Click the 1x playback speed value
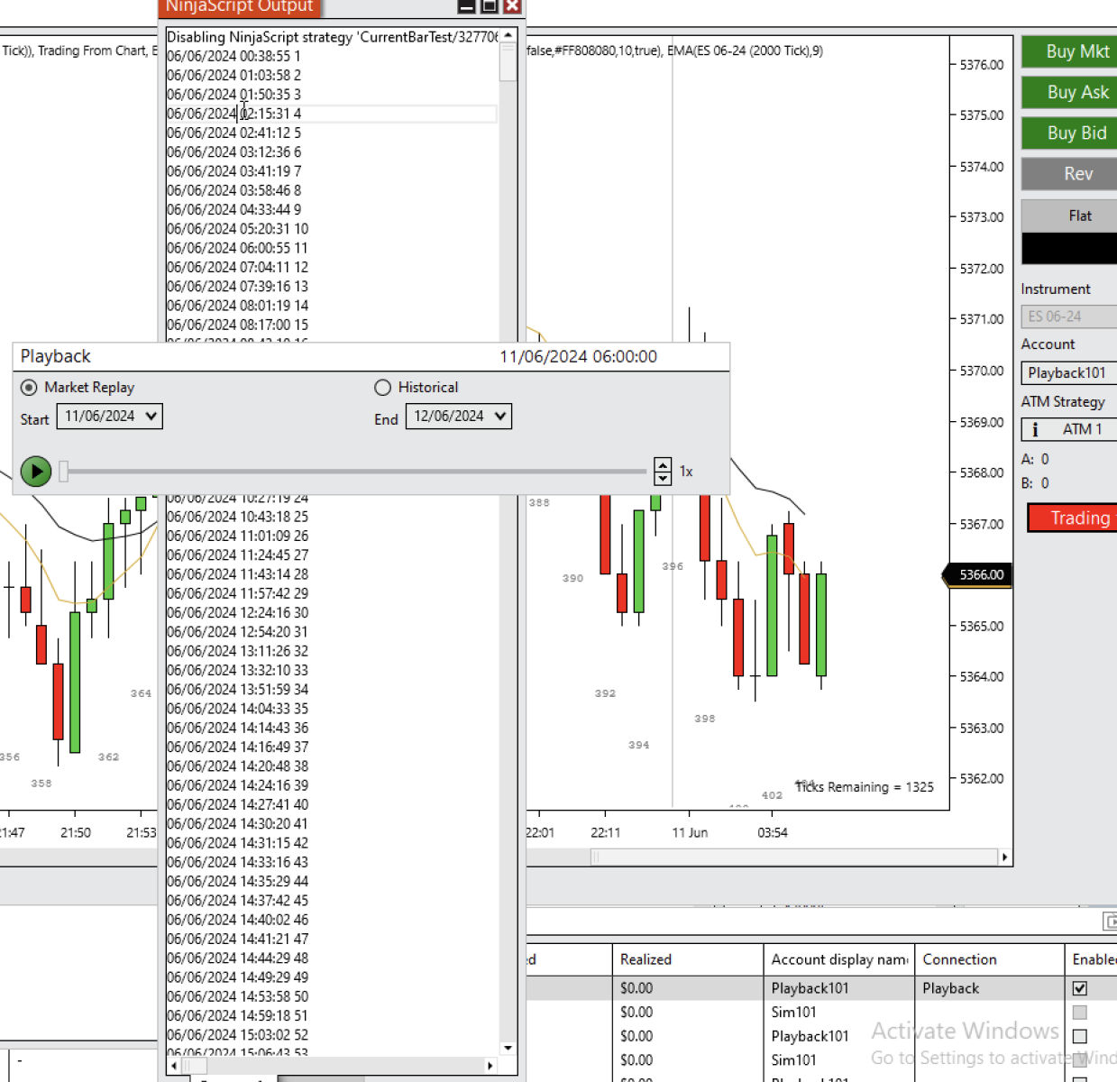1117x1082 pixels. (686, 472)
